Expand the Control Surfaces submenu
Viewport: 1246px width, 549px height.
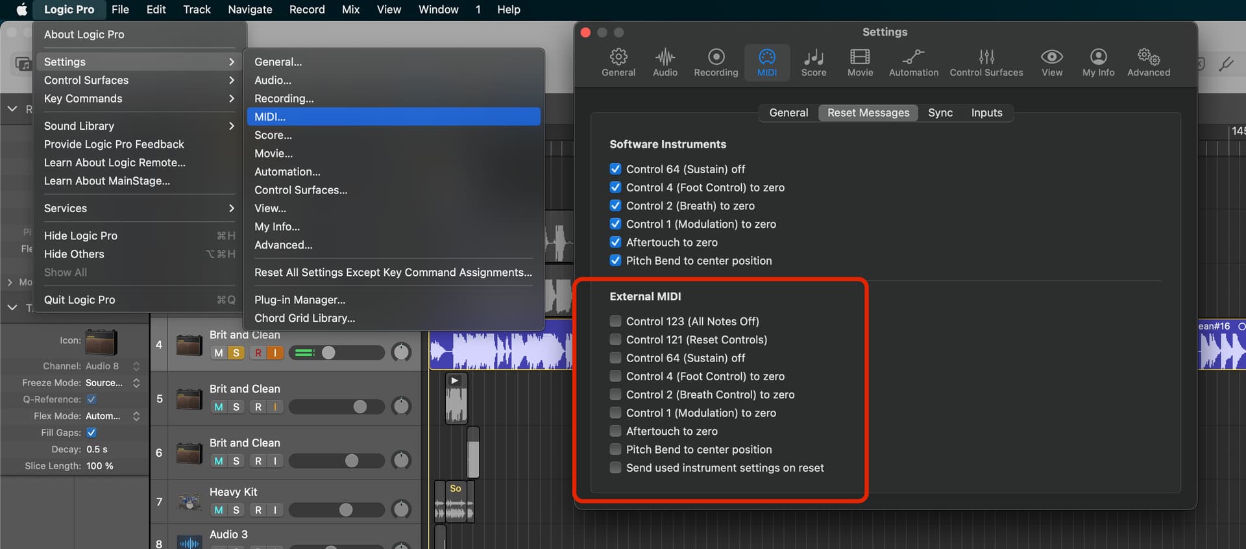pyautogui.click(x=140, y=80)
